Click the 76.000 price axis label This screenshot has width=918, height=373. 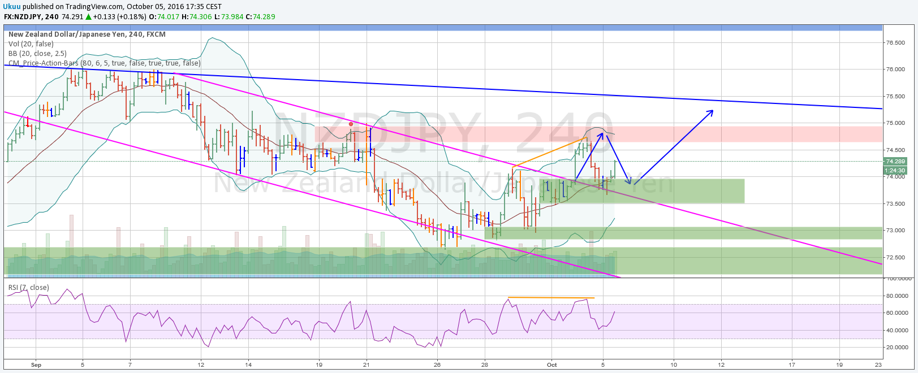click(x=895, y=70)
